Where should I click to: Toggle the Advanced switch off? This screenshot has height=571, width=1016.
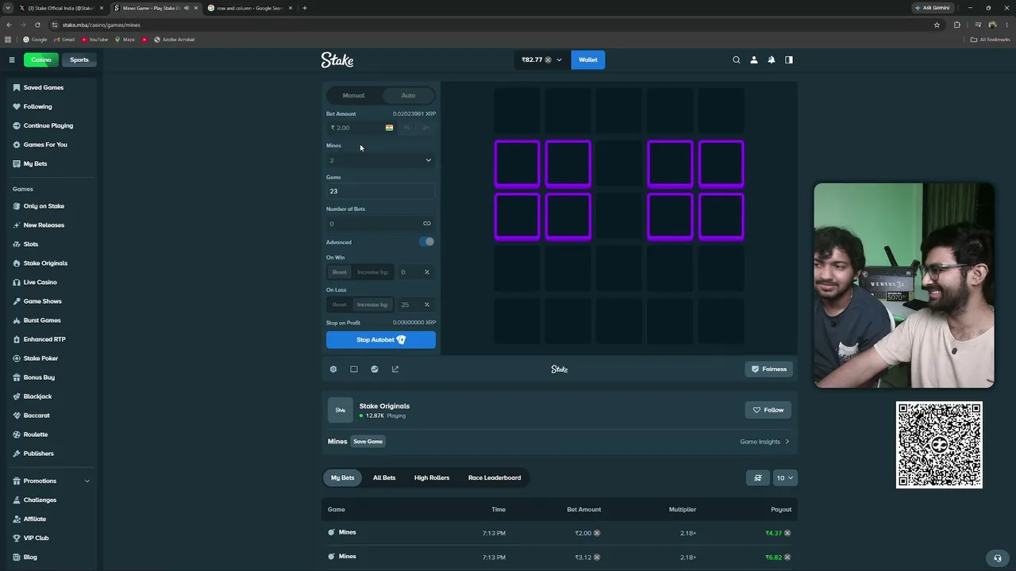click(427, 242)
